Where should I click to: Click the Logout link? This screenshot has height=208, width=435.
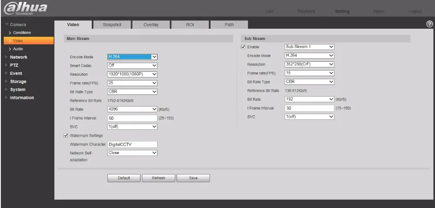pos(415,11)
